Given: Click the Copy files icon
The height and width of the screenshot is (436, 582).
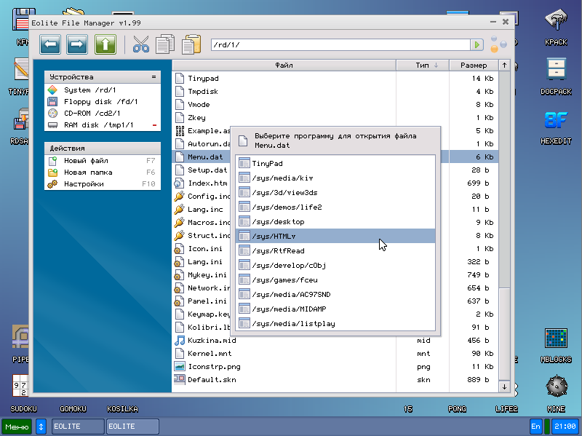Looking at the screenshot, I should tap(165, 44).
